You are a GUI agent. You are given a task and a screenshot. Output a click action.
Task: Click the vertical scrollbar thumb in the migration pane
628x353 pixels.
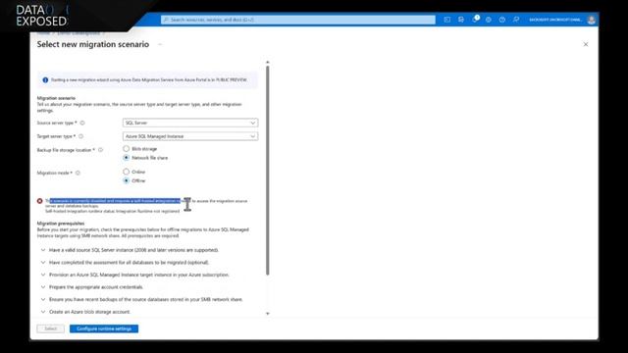click(268, 171)
